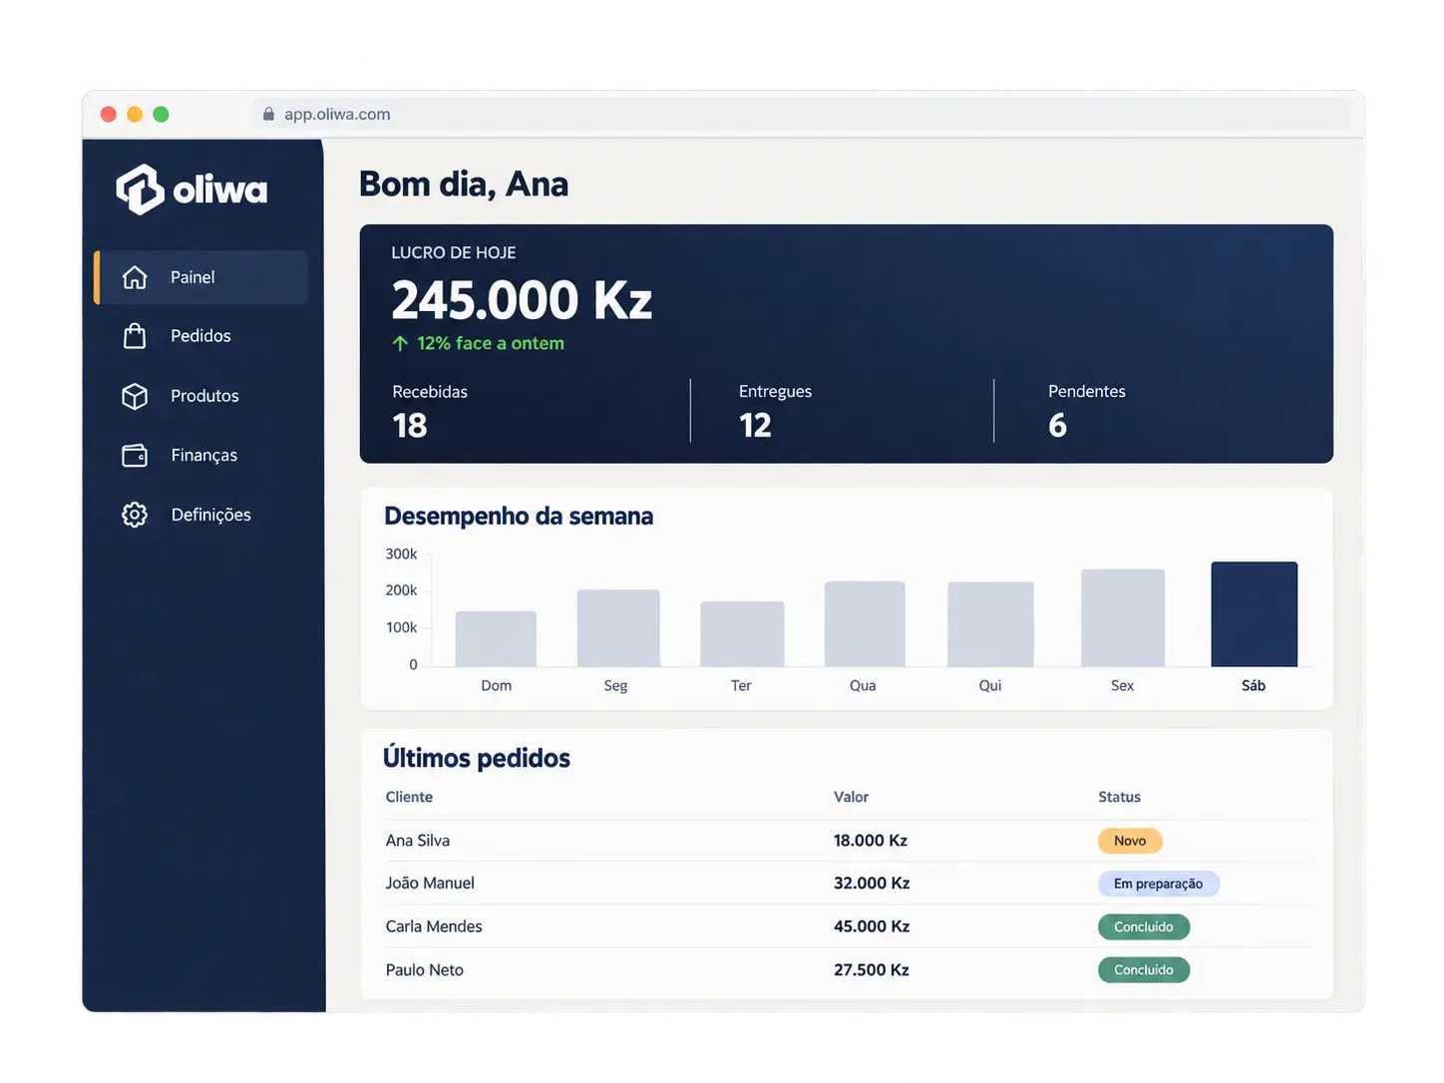Viewport: 1444px width, 1083px height.
Task: Select the Qua bar in chart
Action: (865, 624)
